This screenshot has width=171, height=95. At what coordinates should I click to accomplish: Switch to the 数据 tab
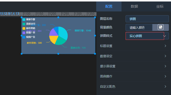(x=134, y=6)
